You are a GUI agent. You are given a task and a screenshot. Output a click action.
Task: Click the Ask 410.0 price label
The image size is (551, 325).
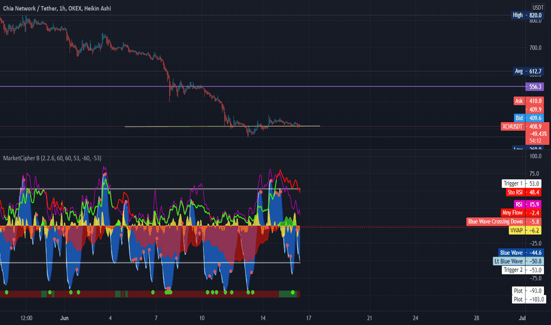click(x=529, y=101)
